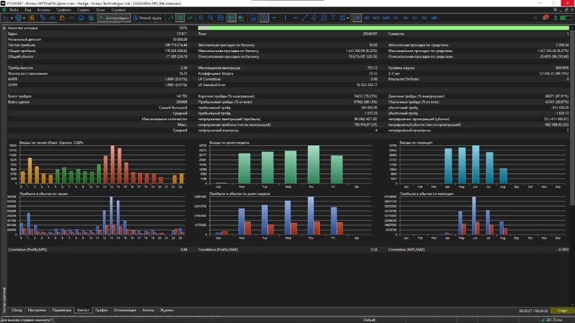
Task: Click the Входы по часам chart
Action: coord(98,163)
